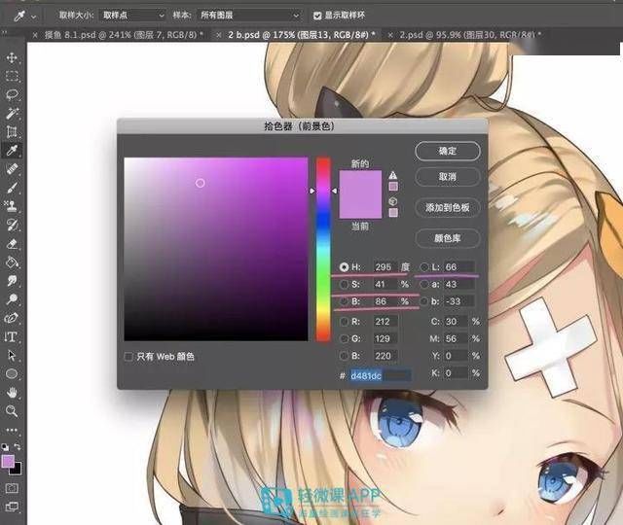Select the brightness B radio button
This screenshot has height=525, width=623.
(344, 301)
